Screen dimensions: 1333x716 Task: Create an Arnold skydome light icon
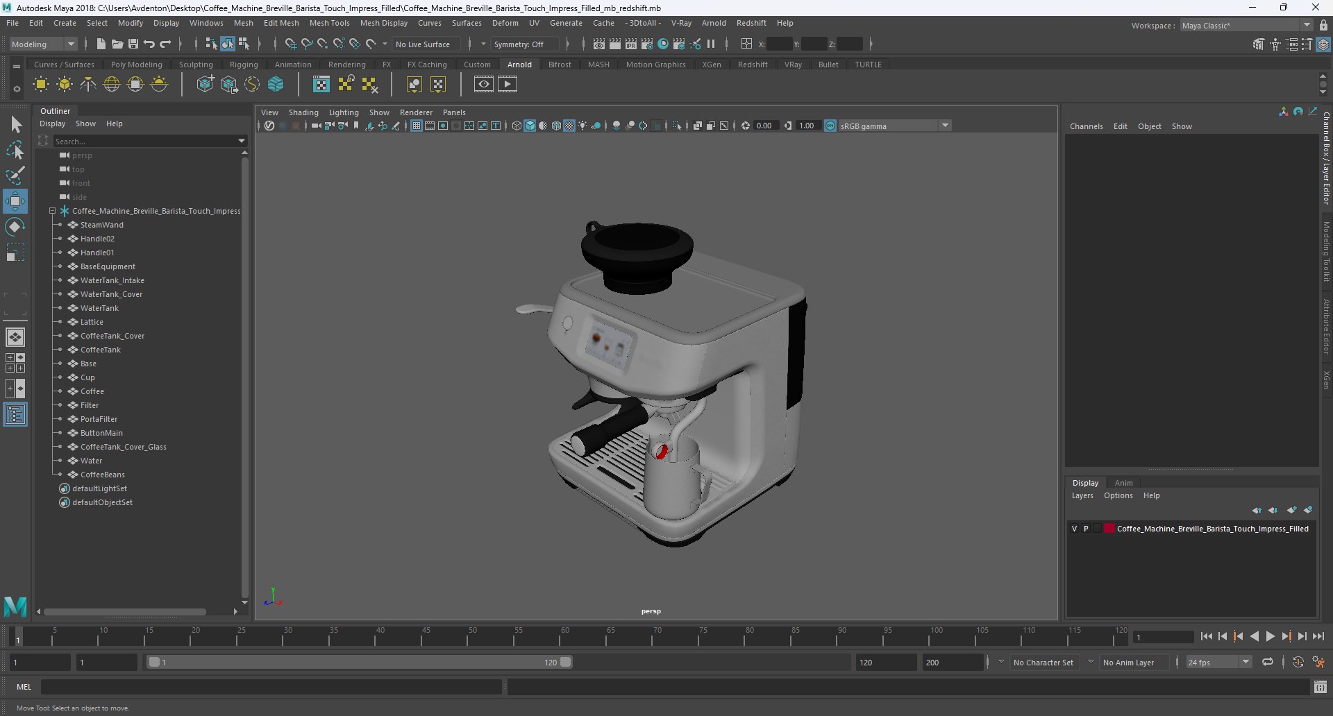click(112, 85)
